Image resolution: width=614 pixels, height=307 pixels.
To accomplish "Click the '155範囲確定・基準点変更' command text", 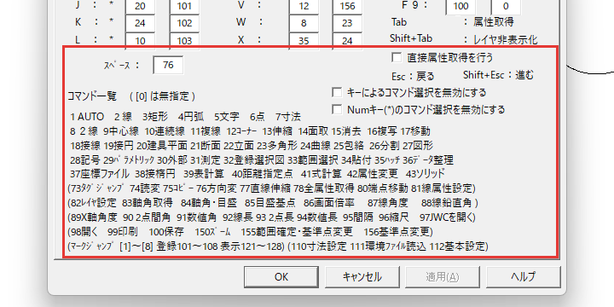I will 297,232.
